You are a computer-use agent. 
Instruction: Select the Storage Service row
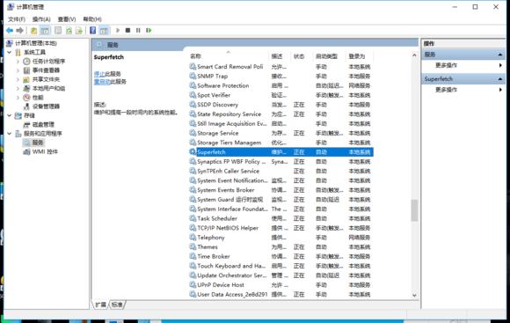pos(280,133)
